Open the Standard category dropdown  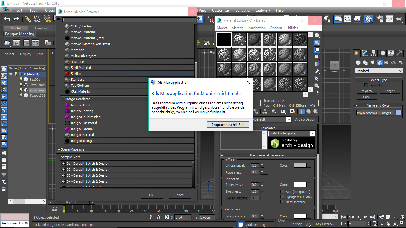click(x=379, y=71)
